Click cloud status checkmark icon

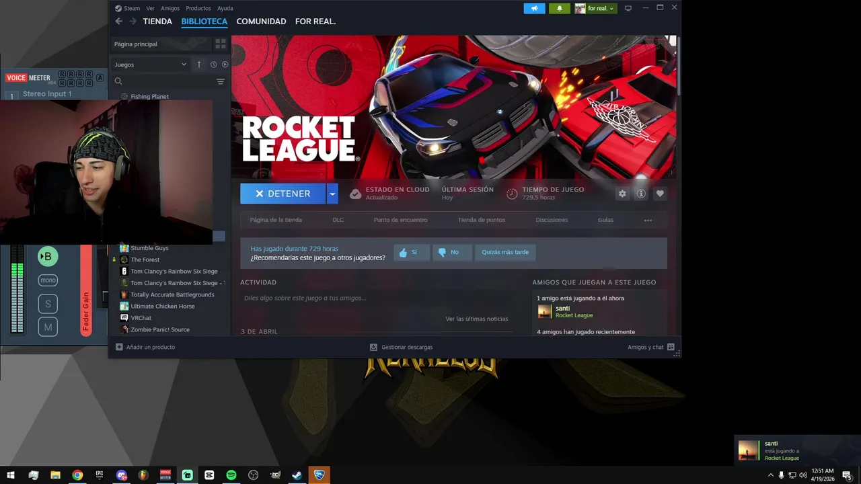point(355,194)
